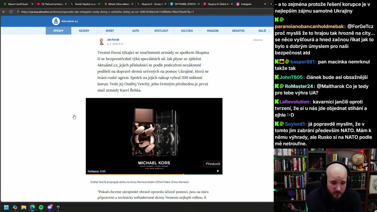Close the Ministr Zůna tab

coord(132,4)
